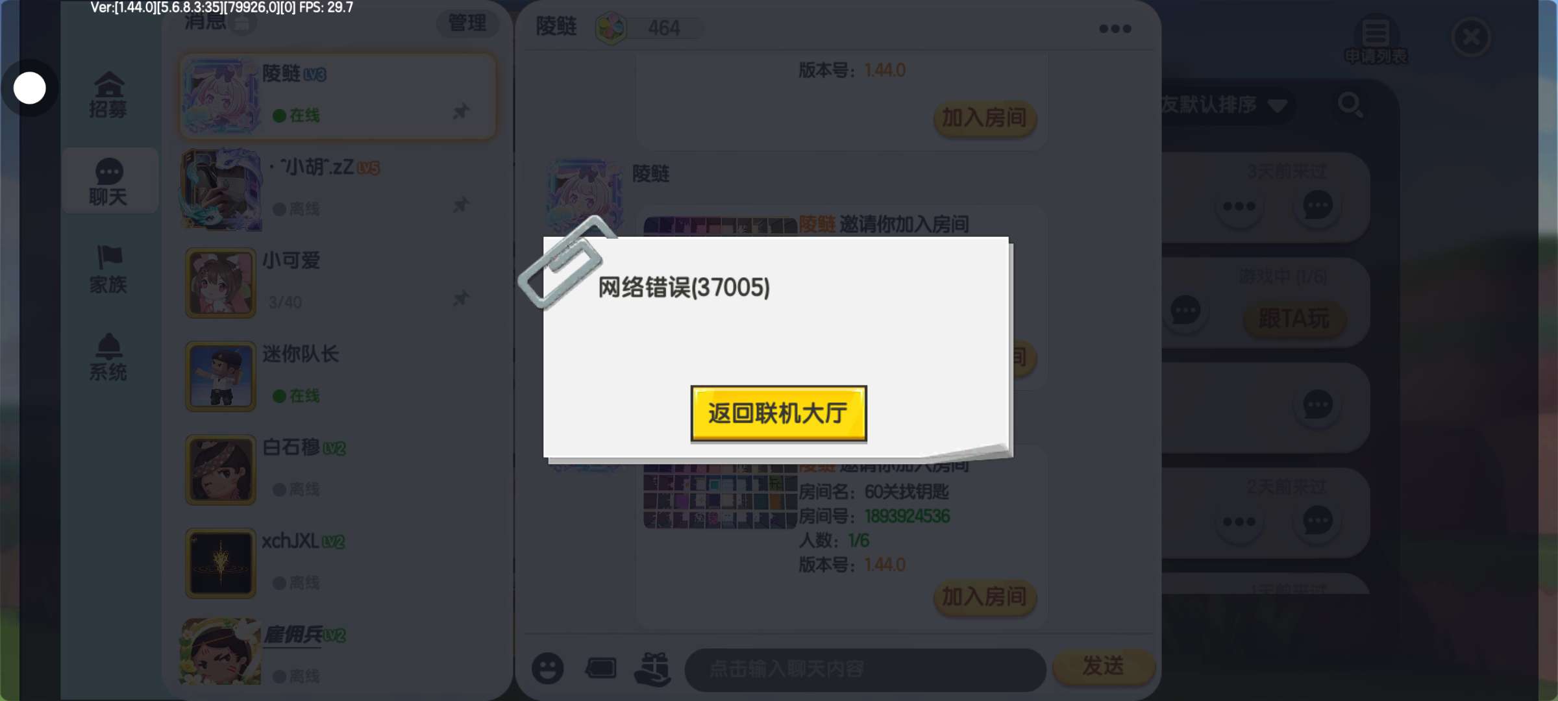
Task: Open the card icon beside emoji button
Action: (600, 668)
